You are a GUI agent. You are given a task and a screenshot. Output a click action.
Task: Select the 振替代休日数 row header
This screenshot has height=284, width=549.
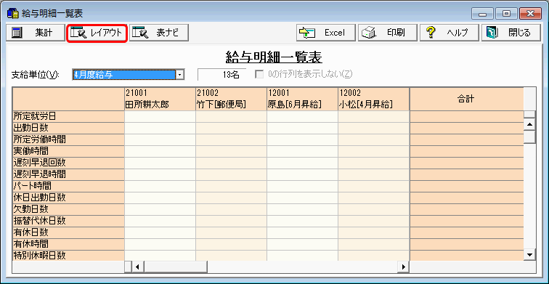coord(68,221)
